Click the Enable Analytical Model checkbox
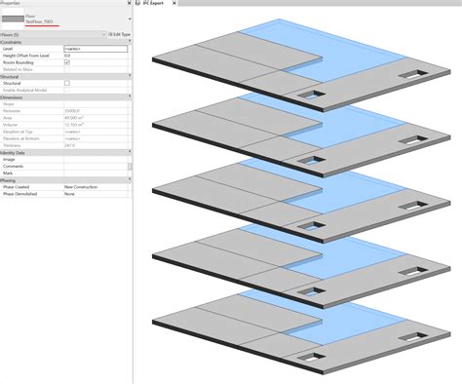 [67, 90]
